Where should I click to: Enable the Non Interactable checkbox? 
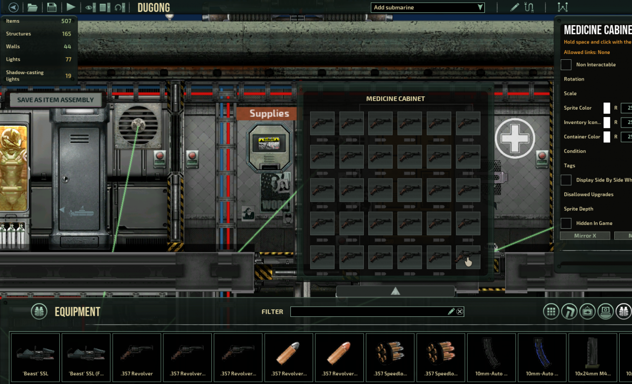(566, 65)
